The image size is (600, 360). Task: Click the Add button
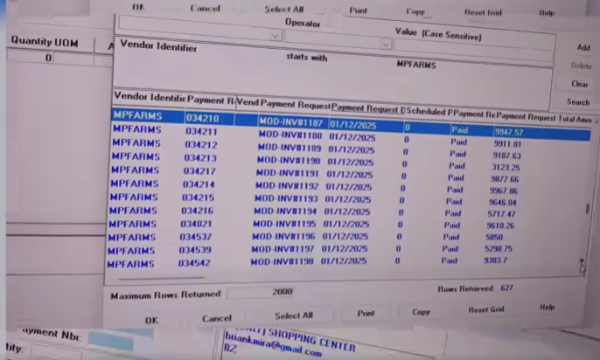click(583, 47)
